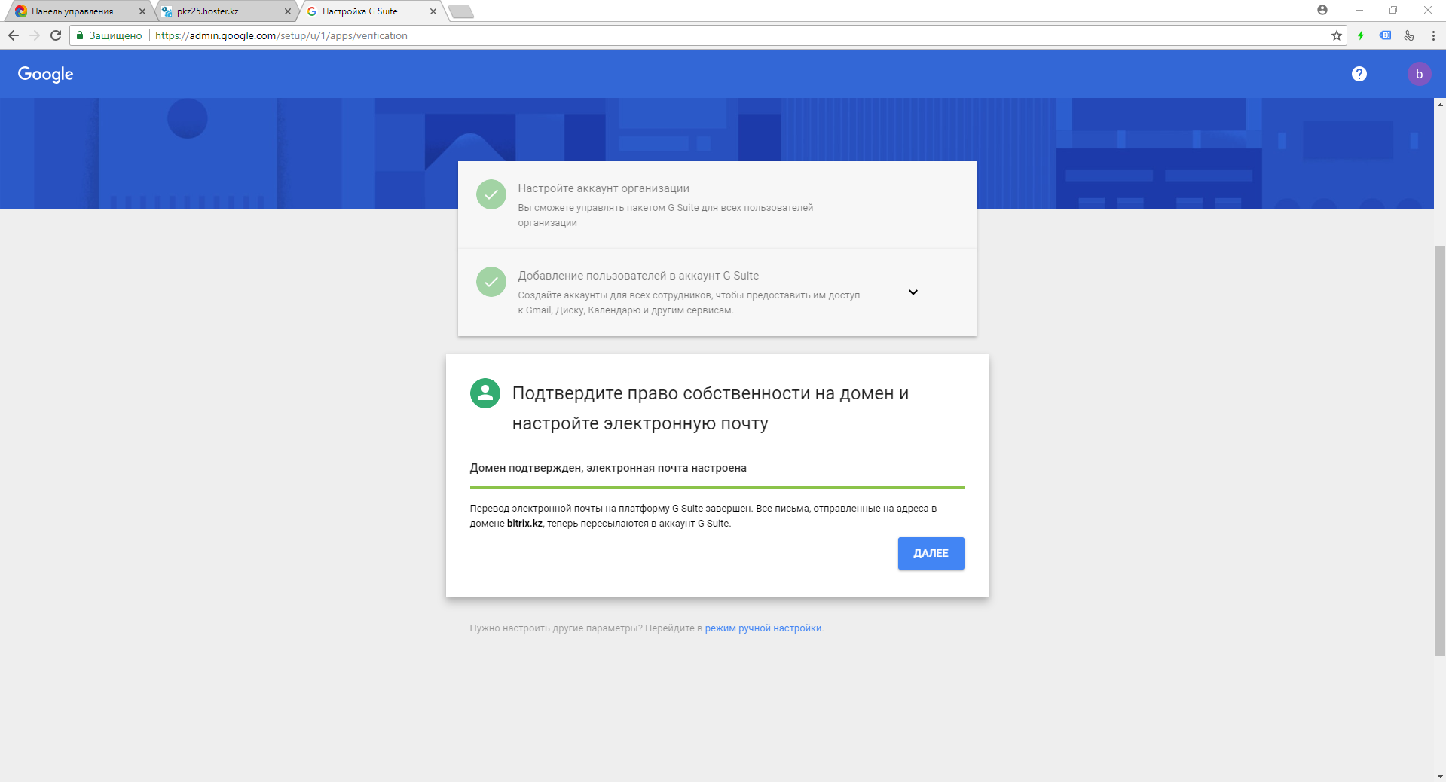Open the Chrome three-dot menu
Viewport: 1446px width, 782px height.
tap(1433, 35)
